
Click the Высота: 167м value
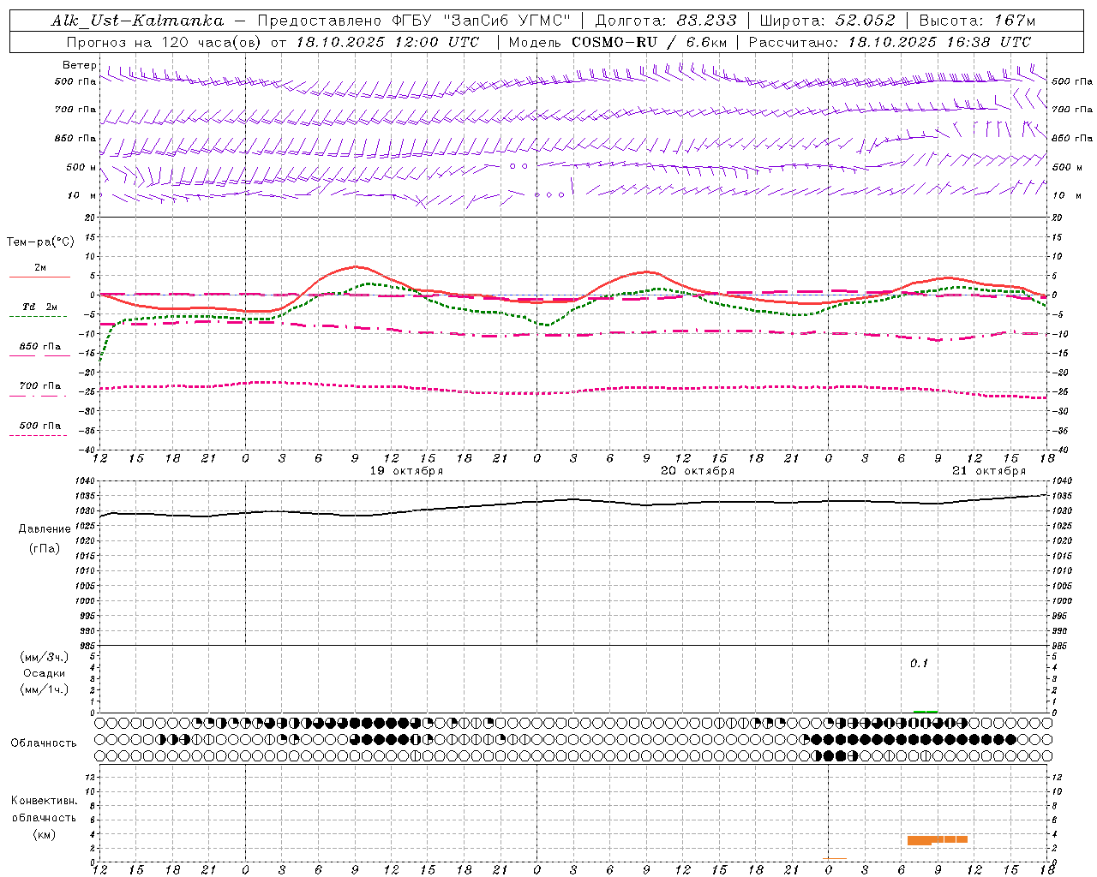(x=977, y=21)
